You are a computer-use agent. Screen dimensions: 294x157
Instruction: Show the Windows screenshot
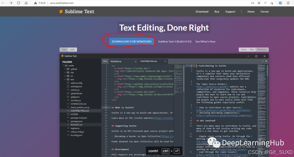point(262,50)
